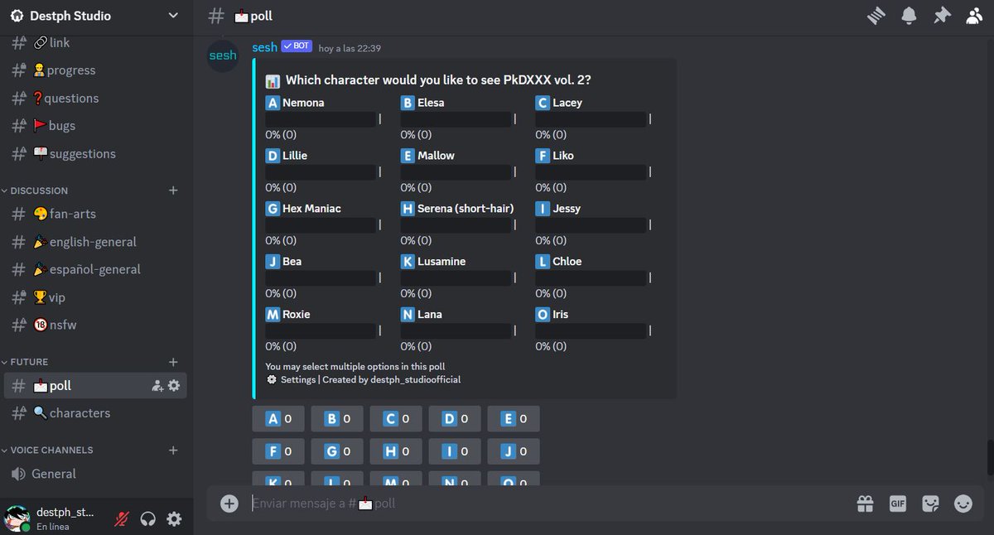Vote for option F button
This screenshot has width=994, height=535.
click(x=278, y=451)
